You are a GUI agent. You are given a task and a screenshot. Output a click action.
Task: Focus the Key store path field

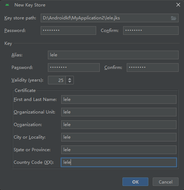coord(109,18)
